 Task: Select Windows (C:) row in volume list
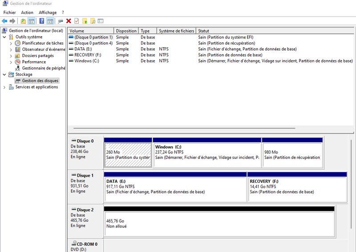point(210,61)
